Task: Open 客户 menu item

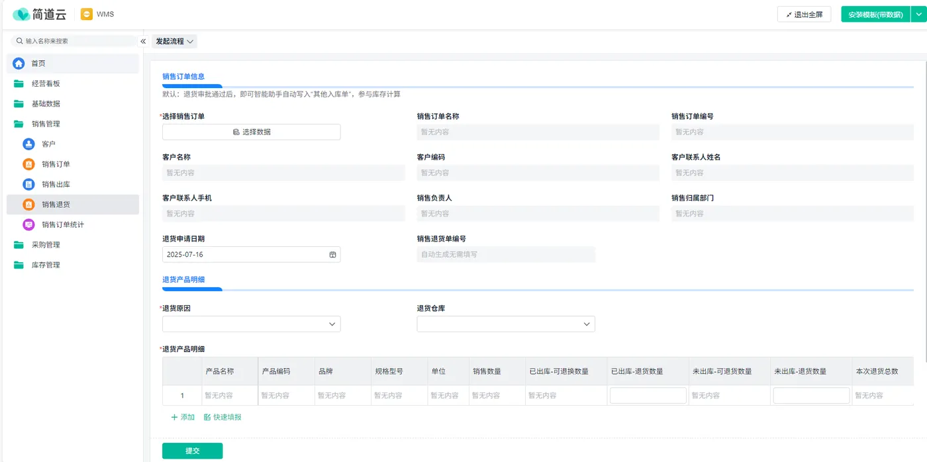Action: (73, 144)
